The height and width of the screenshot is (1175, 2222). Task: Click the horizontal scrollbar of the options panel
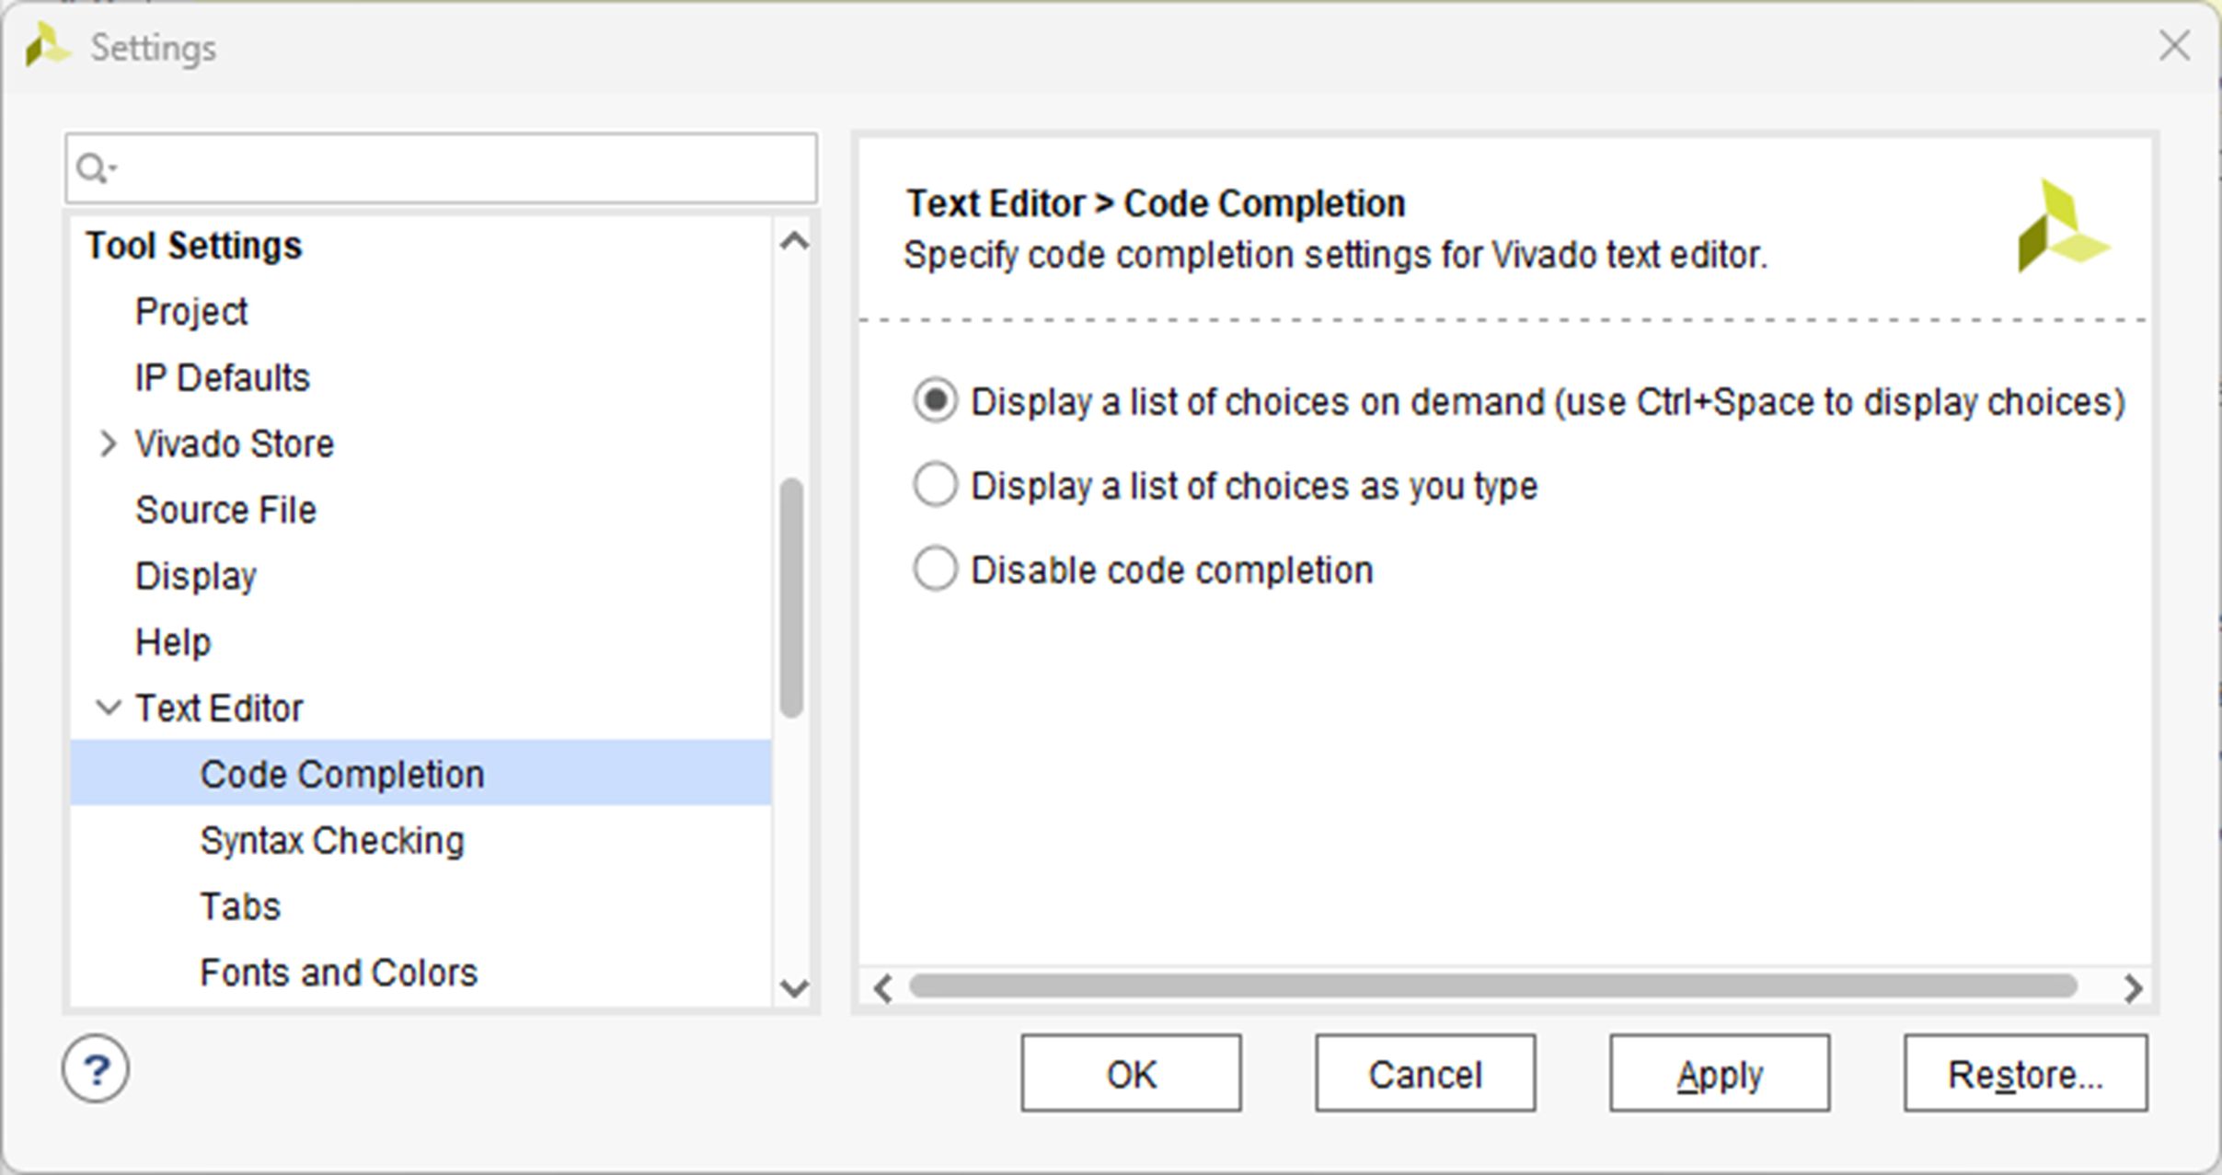1491,986
